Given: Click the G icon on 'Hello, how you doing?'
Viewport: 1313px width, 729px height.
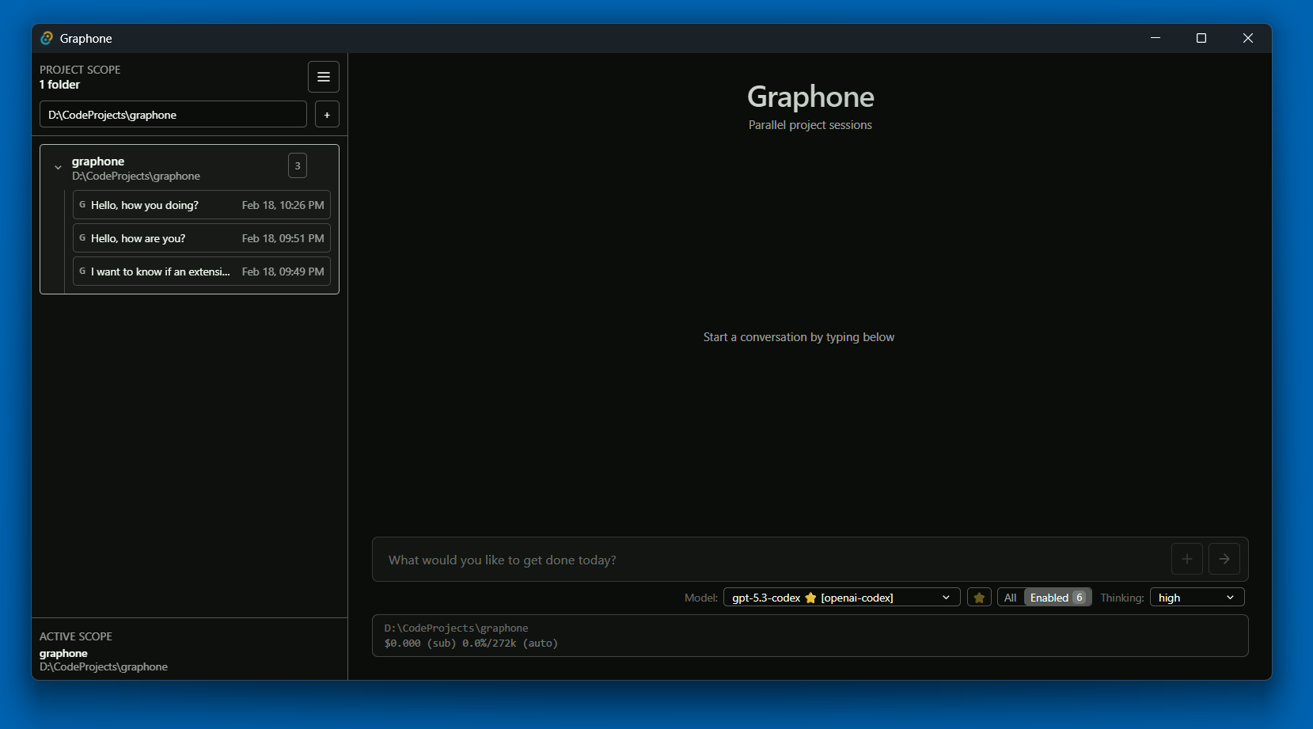Looking at the screenshot, I should tap(83, 204).
